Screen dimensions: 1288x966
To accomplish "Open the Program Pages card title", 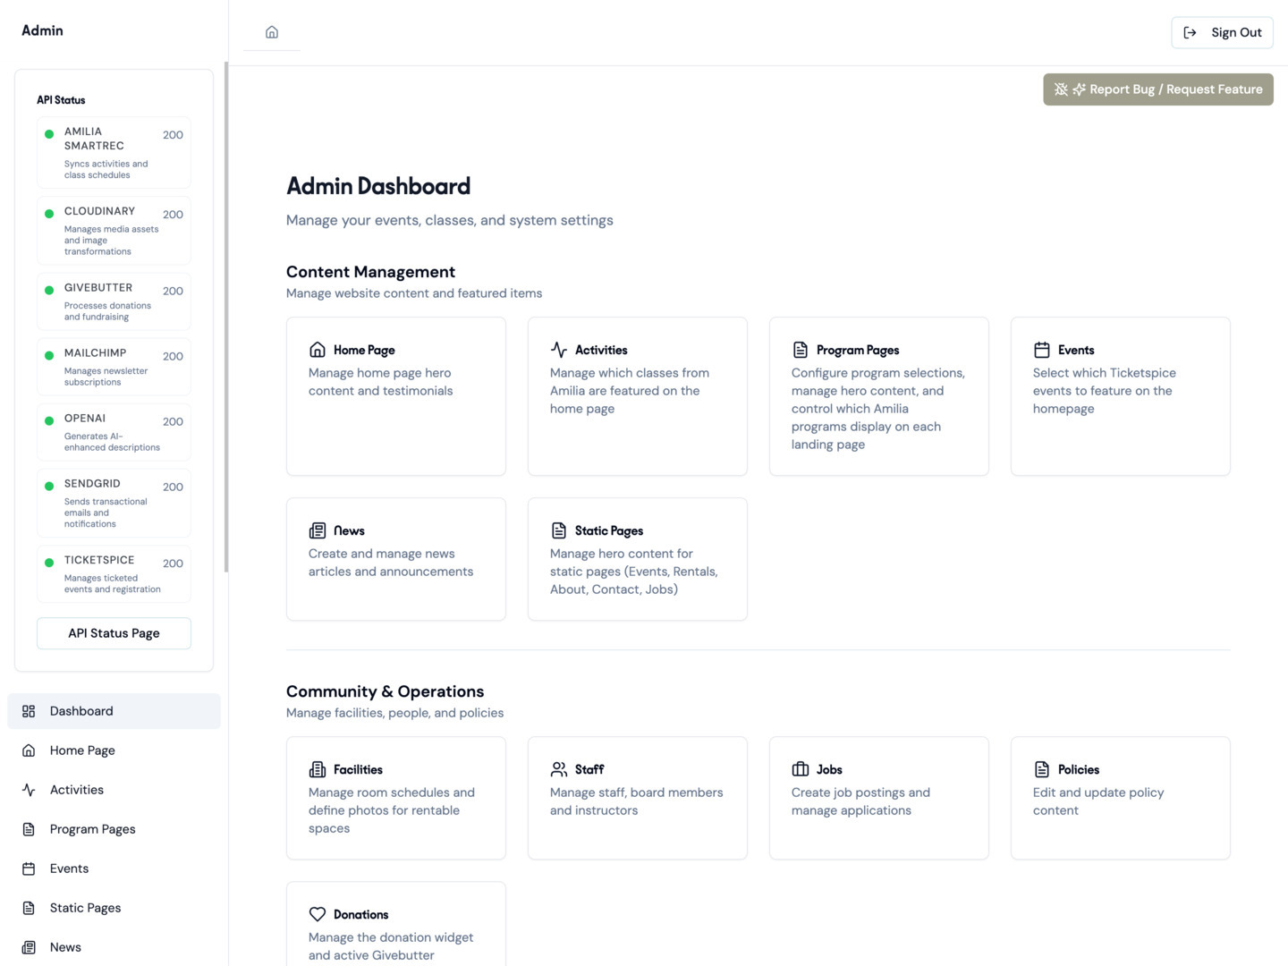I will click(x=858, y=350).
